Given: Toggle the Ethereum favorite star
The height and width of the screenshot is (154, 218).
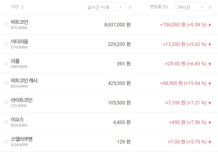Looking at the screenshot, I should pyautogui.click(x=6, y=44).
